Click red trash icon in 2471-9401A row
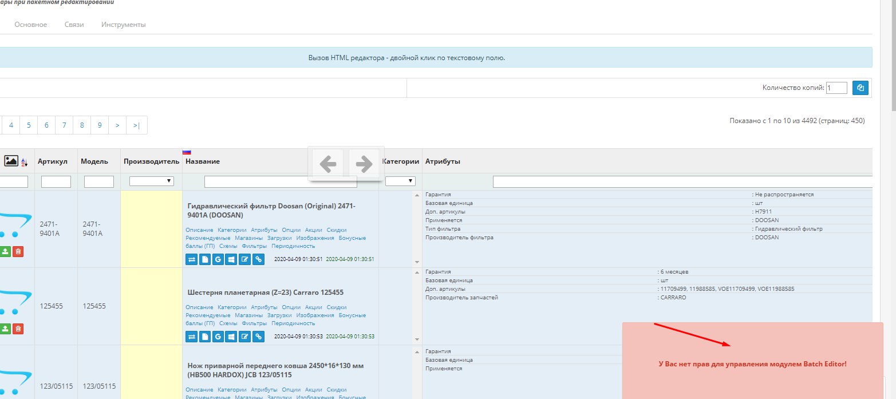 tap(18, 251)
